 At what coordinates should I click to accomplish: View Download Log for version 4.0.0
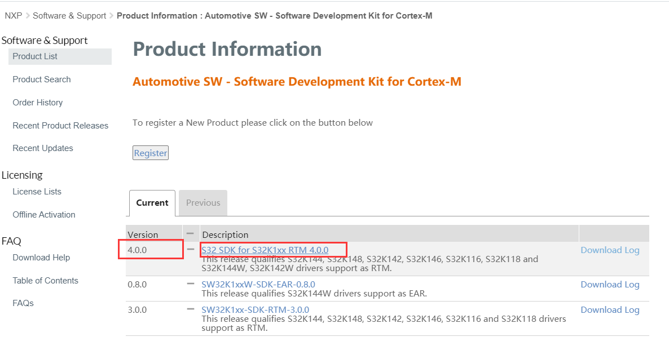tap(610, 250)
